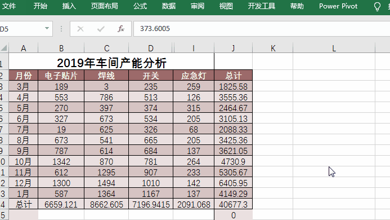Select column B header
This screenshot has width=390, height=220.
[61, 48]
